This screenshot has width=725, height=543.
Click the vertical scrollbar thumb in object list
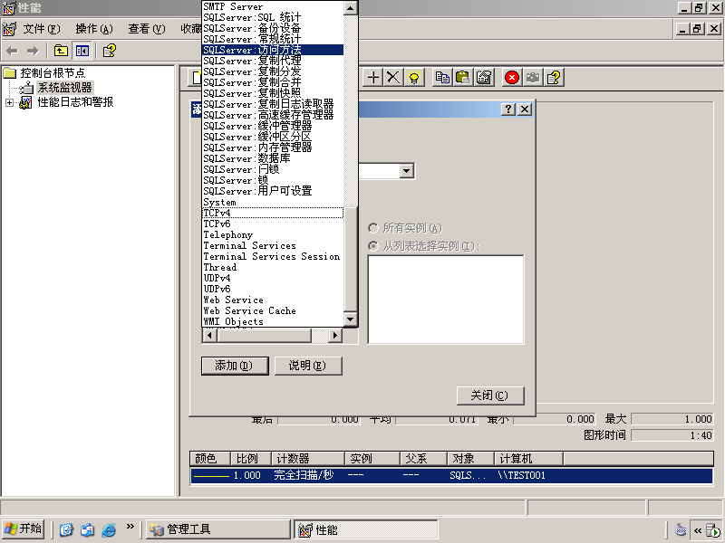[x=350, y=259]
